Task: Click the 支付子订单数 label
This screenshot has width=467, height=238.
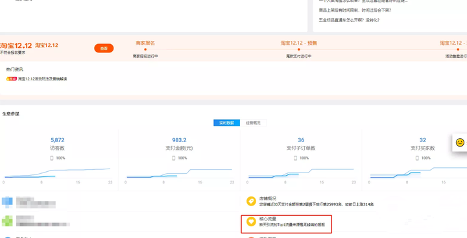Action: point(301,148)
